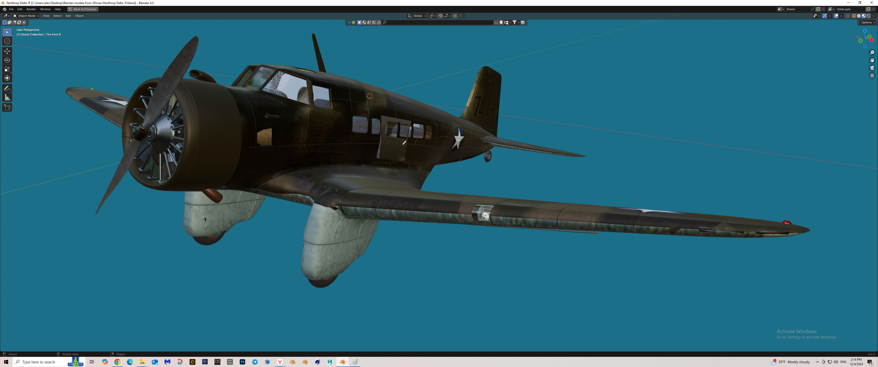Screen dimensions: 878x367
Task: Set selection mode to new selection
Action: [x=4, y=22]
